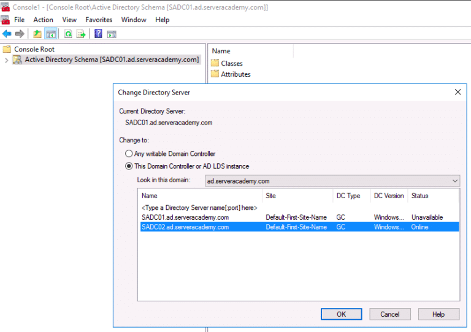Image resolution: width=471 pixels, height=332 pixels.
Task: Toggle Show/Hide Action Pane icon
Action: [x=111, y=34]
